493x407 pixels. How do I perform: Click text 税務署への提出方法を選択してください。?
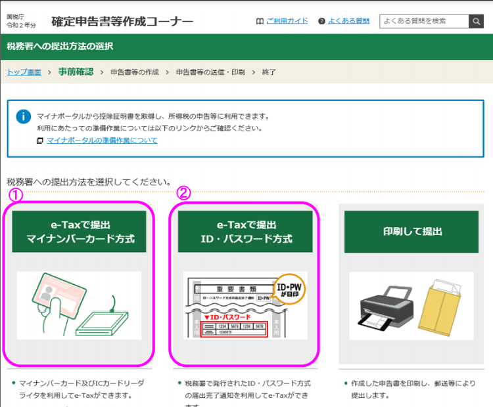[89, 182]
